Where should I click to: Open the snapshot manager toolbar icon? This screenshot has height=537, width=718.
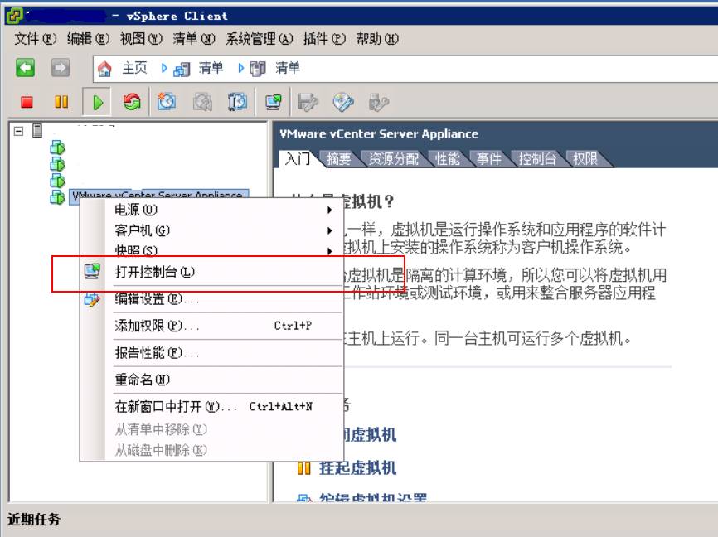[237, 102]
